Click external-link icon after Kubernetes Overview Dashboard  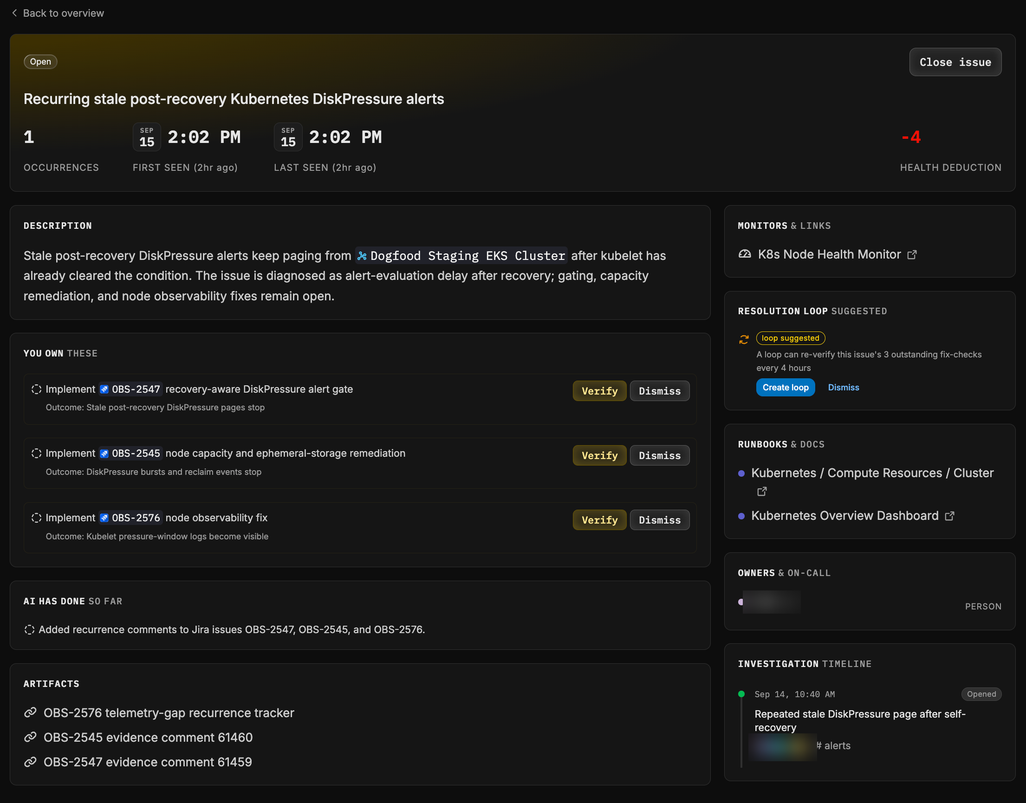(949, 516)
